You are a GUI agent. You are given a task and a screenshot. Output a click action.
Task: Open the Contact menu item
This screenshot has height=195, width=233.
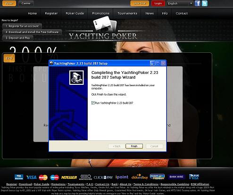coord(182,13)
